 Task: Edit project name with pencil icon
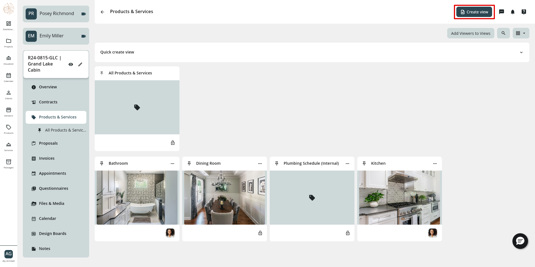[x=80, y=64]
